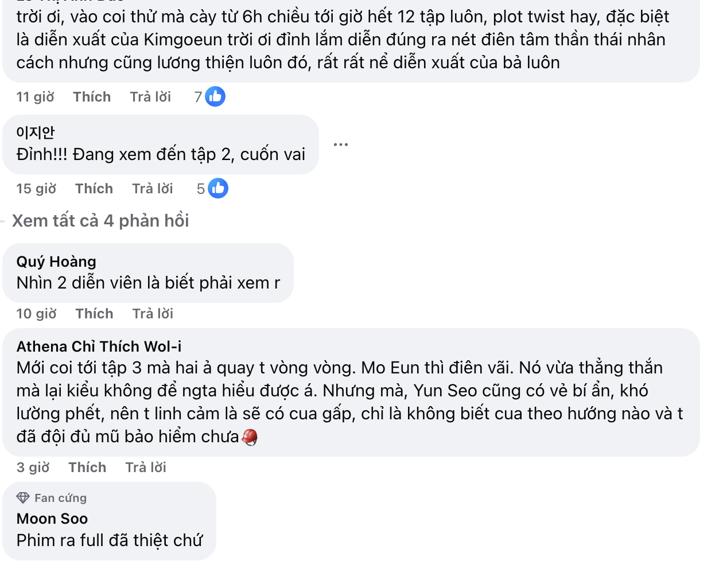Open Quý Hoàng's profile name
The width and height of the screenshot is (723, 561).
pyautogui.click(x=55, y=261)
